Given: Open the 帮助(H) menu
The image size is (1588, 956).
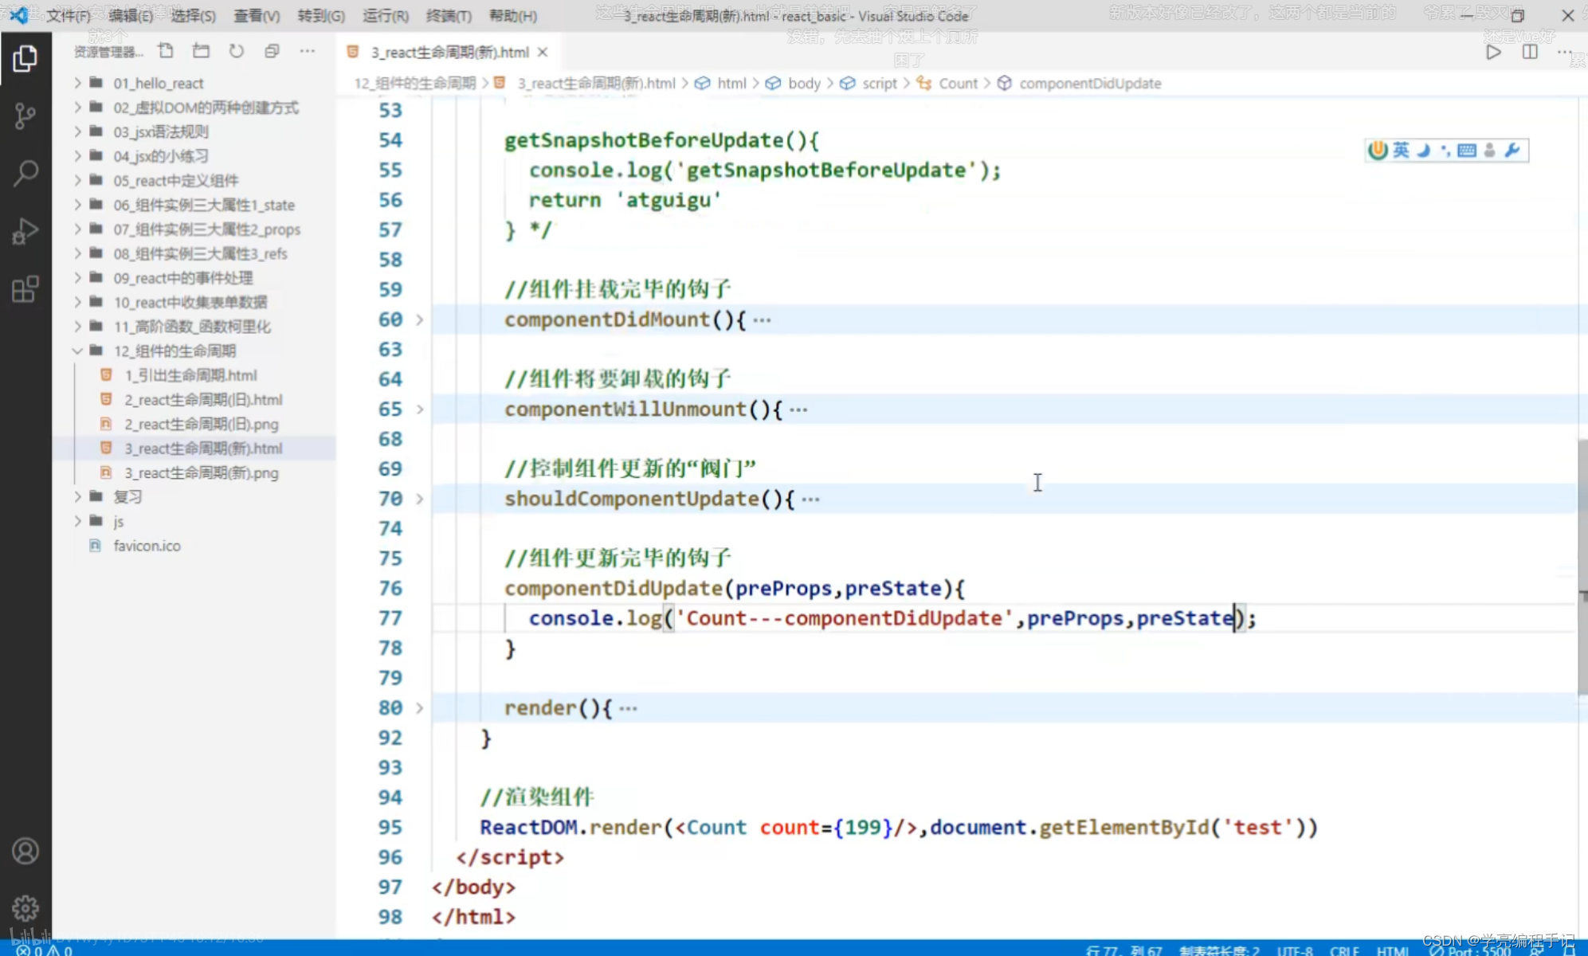Looking at the screenshot, I should tap(512, 16).
